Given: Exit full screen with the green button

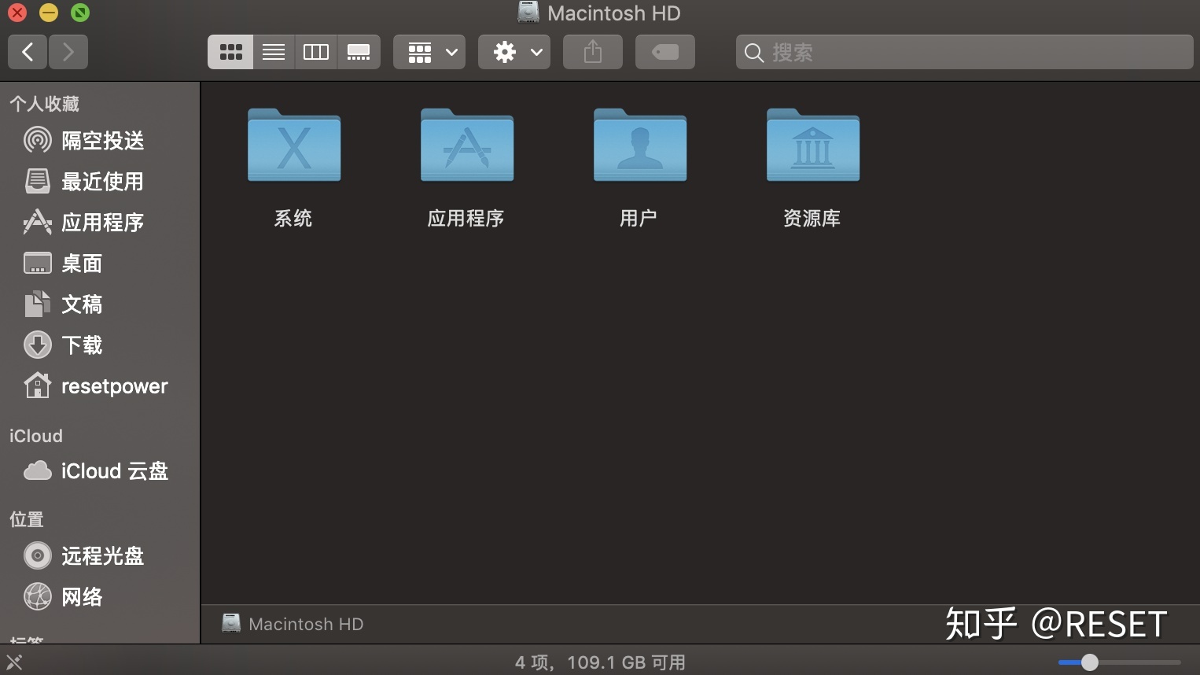Looking at the screenshot, I should [x=80, y=13].
